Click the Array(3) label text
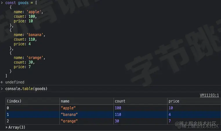This screenshot has width=221, height=131. pyautogui.click(x=17, y=127)
